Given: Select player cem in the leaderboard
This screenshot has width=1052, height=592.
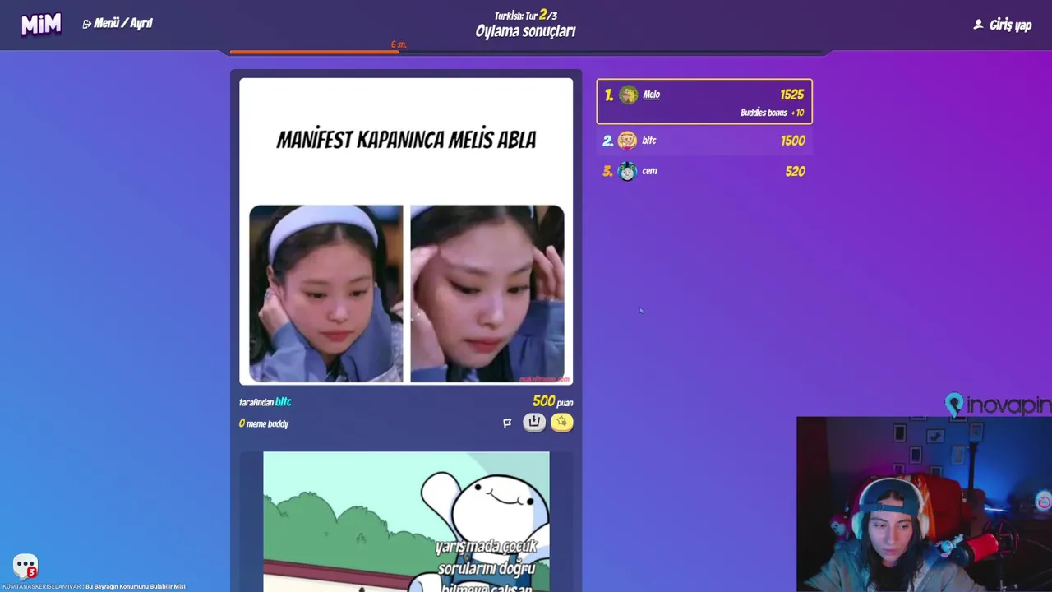Looking at the screenshot, I should 704,171.
